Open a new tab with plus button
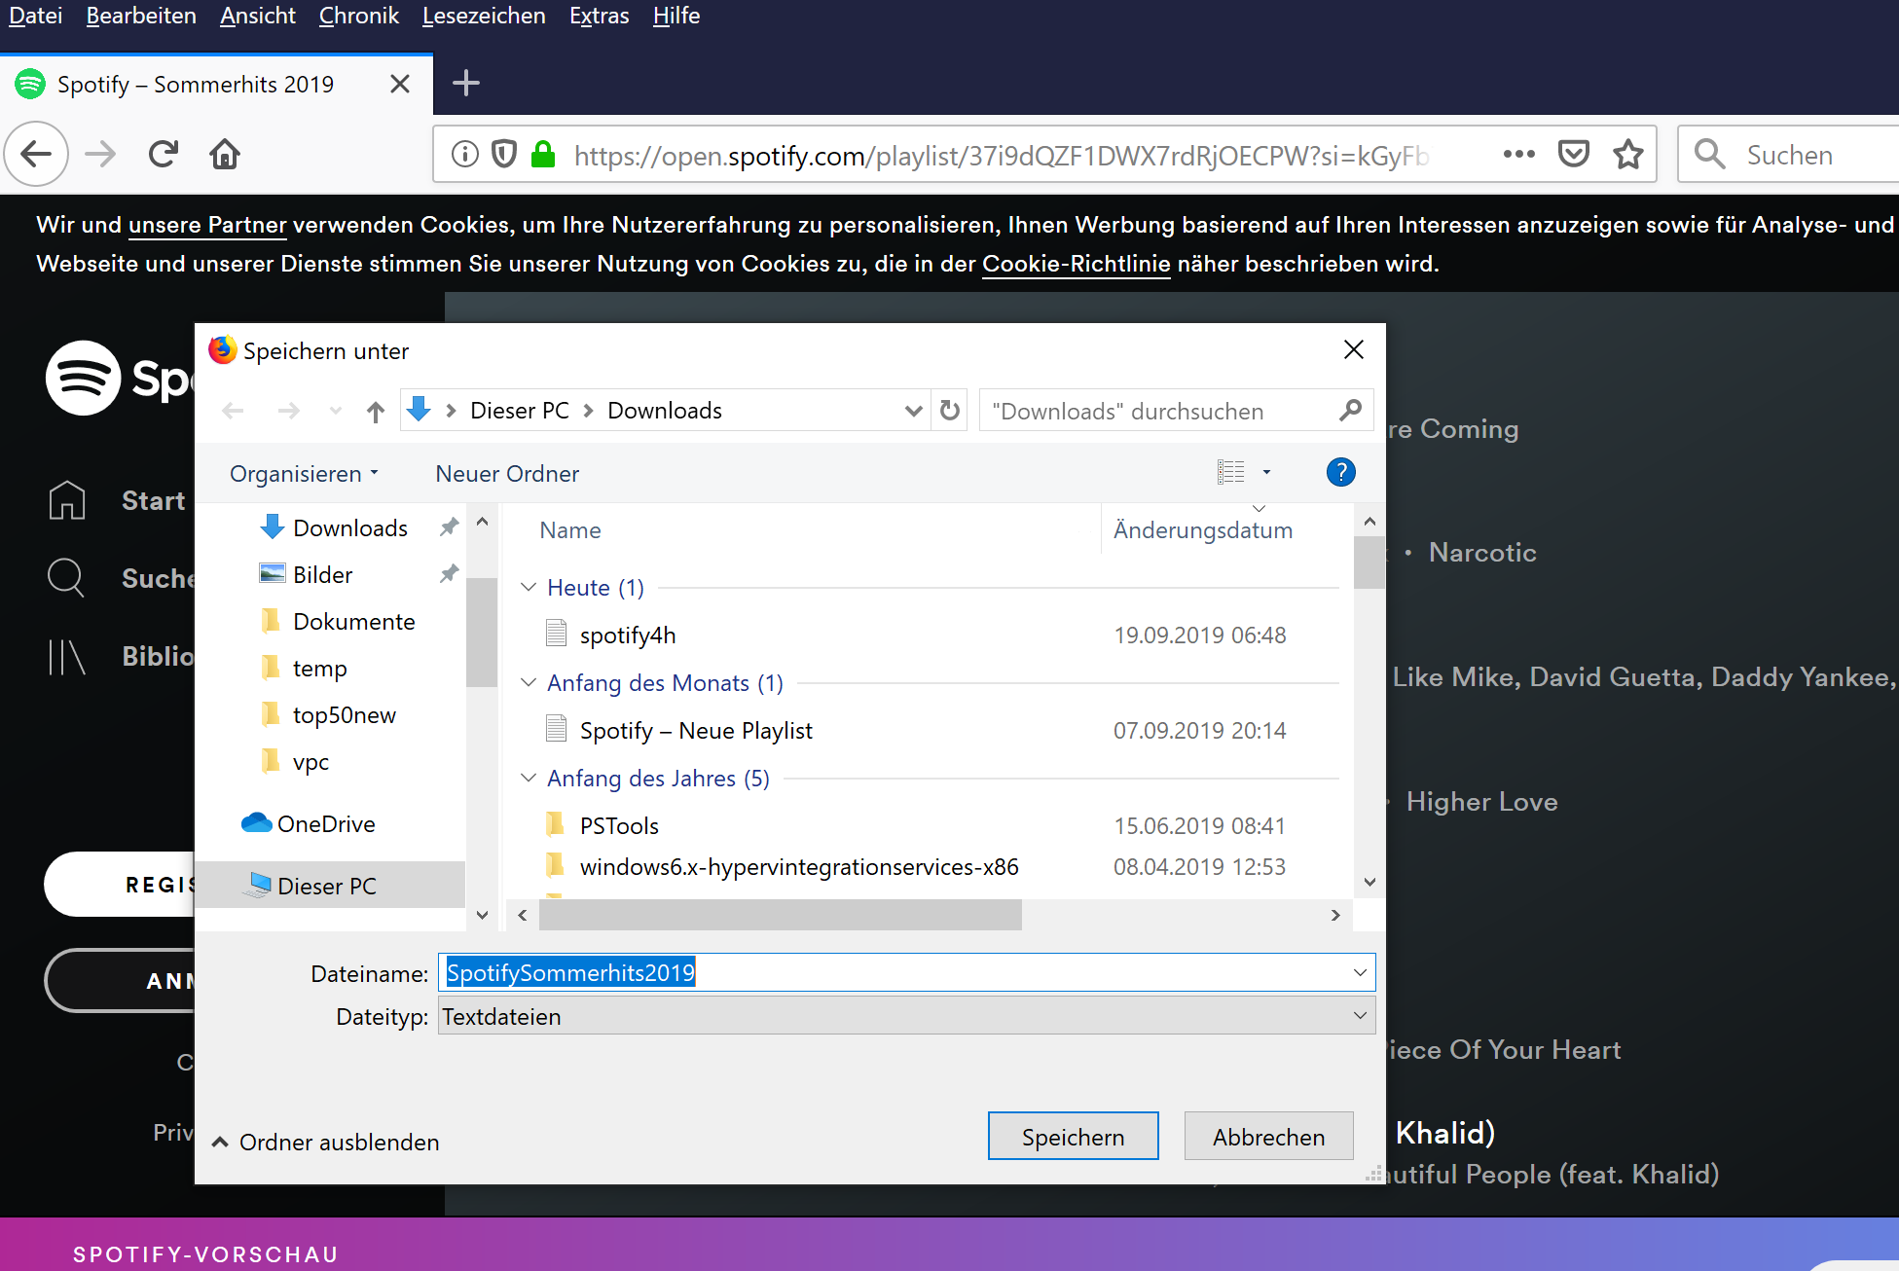The image size is (1899, 1271). coord(466,83)
